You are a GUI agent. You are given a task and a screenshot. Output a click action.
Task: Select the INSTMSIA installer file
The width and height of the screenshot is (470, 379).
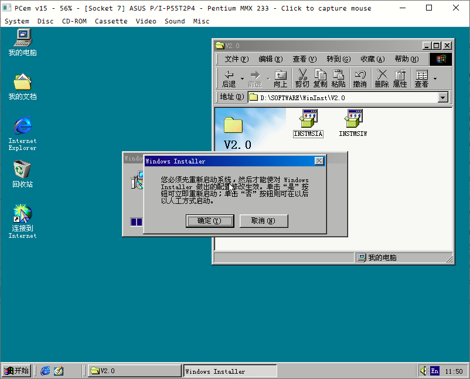[308, 123]
